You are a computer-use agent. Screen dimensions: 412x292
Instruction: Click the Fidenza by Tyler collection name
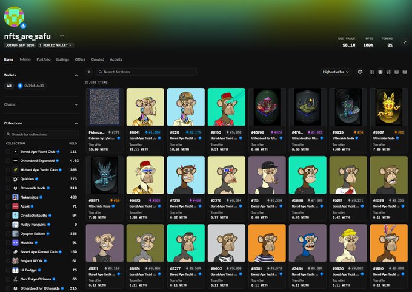[102, 138]
